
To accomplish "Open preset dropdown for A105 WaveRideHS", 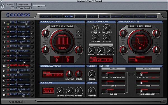I will [x=16, y=36].
